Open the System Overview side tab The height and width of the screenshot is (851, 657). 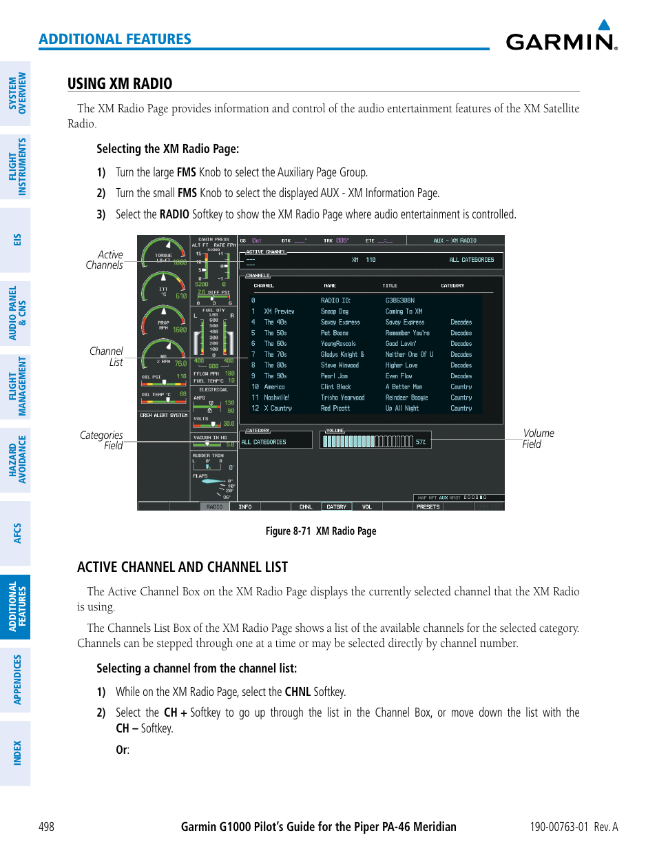pos(15,93)
